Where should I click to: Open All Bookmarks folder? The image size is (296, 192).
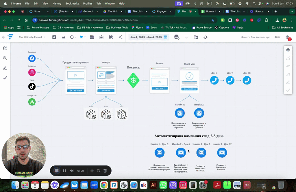click(x=283, y=27)
